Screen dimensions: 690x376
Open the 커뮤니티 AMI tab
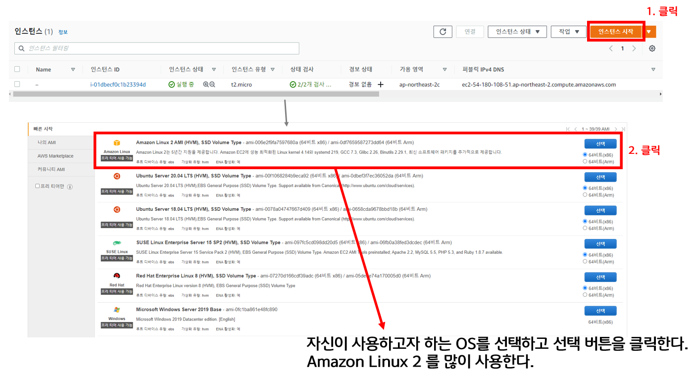61,169
